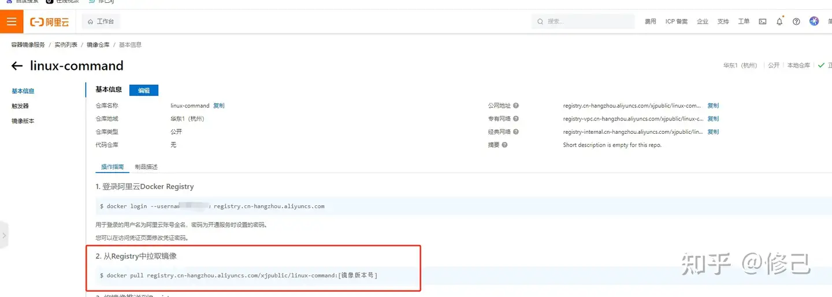Open the notifications bell
The height and width of the screenshot is (297, 832).
(779, 21)
